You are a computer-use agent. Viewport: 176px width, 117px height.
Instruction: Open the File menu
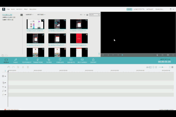tap(8, 9)
